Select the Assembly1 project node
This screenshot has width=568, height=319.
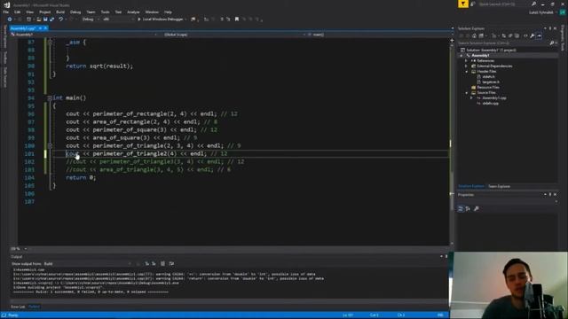coord(481,55)
